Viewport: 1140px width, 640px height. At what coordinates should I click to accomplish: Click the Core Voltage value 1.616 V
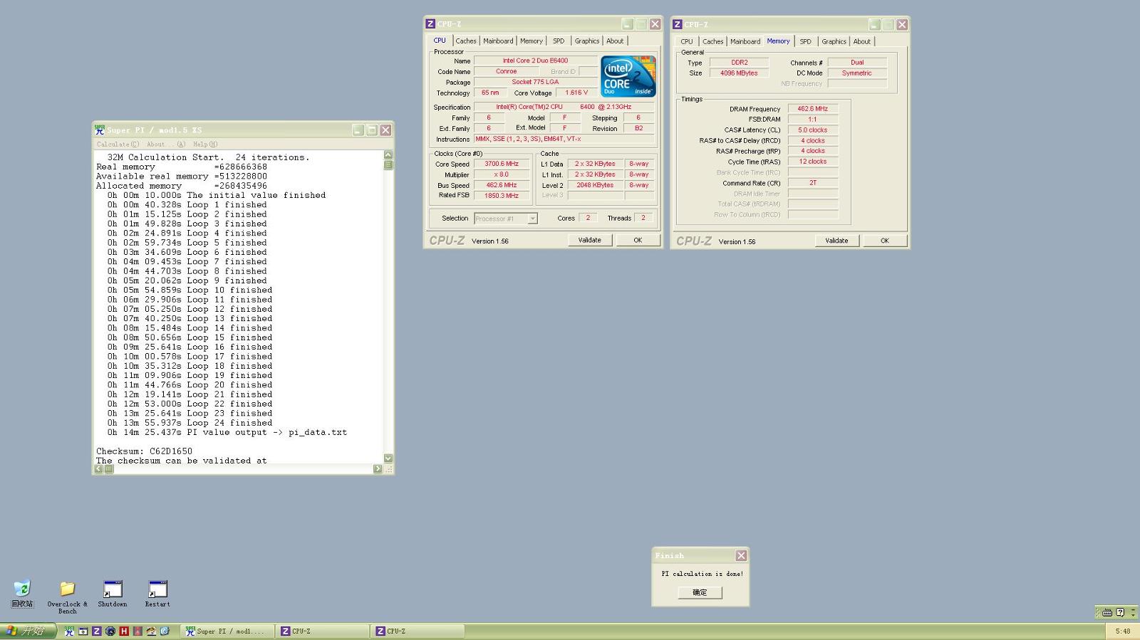tap(576, 93)
